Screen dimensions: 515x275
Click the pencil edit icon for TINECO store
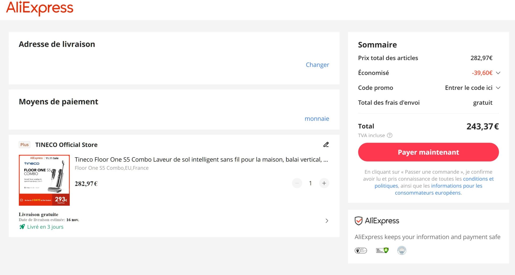(326, 144)
